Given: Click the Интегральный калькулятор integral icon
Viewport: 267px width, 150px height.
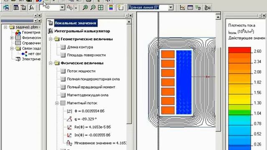Looking at the screenshot, I should [50, 31].
